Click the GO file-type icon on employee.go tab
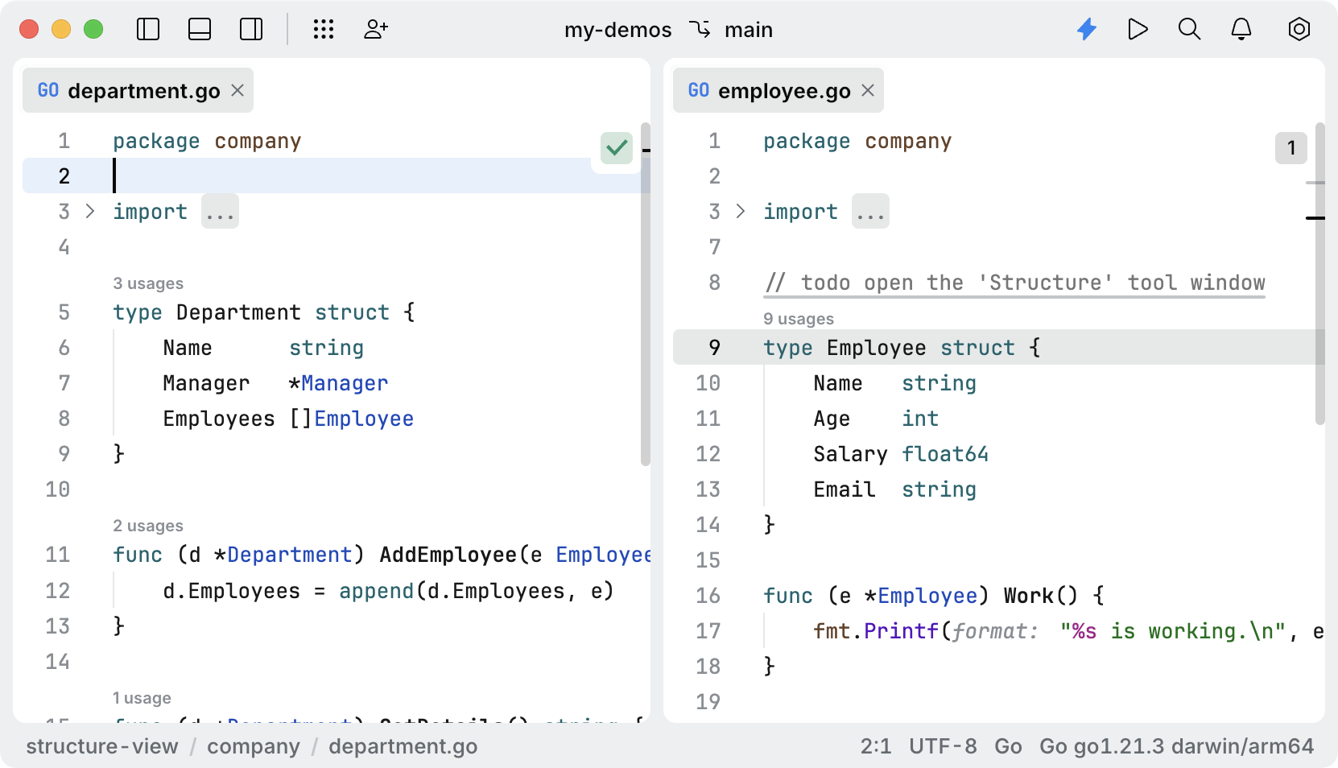 699,90
